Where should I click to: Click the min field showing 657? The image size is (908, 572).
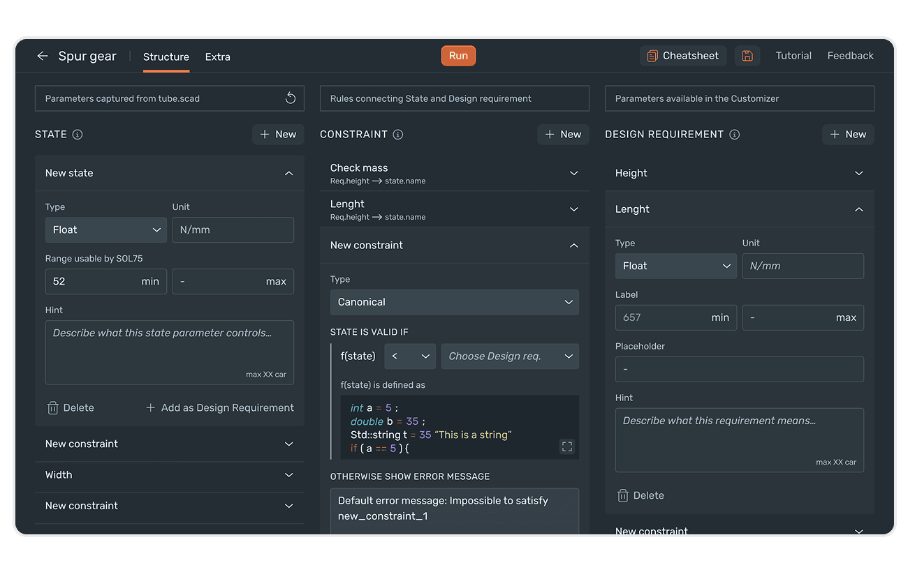point(676,318)
